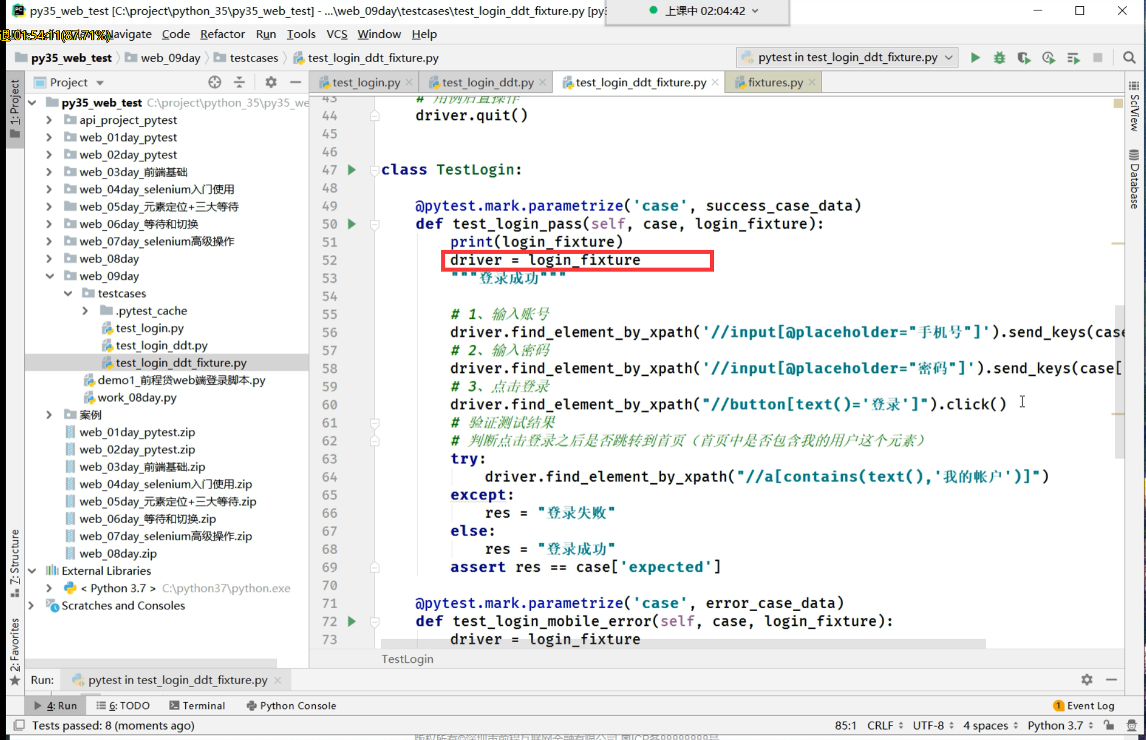
Task: Expand the web_08day folder
Action: [49, 259]
